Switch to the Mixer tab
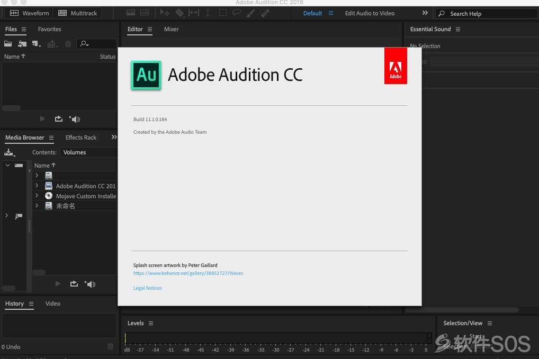Image resolution: width=539 pixels, height=359 pixels. click(171, 29)
